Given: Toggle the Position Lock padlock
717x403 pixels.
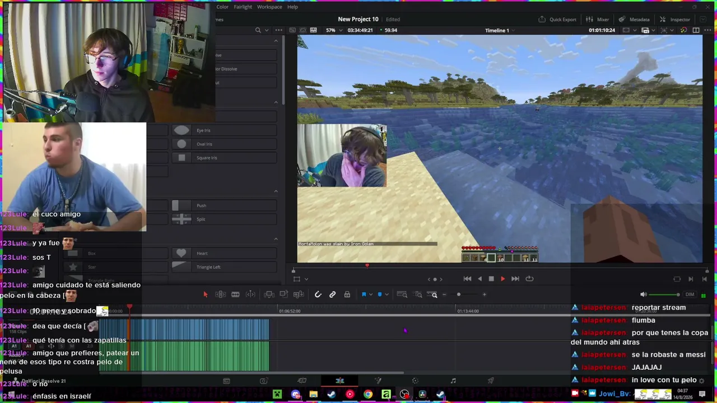Looking at the screenshot, I should point(347,294).
